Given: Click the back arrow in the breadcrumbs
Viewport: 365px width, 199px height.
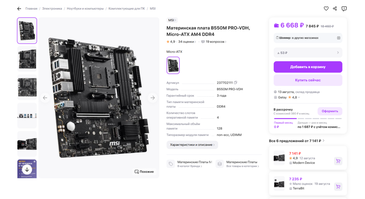Looking at the screenshot, I should [19, 9].
